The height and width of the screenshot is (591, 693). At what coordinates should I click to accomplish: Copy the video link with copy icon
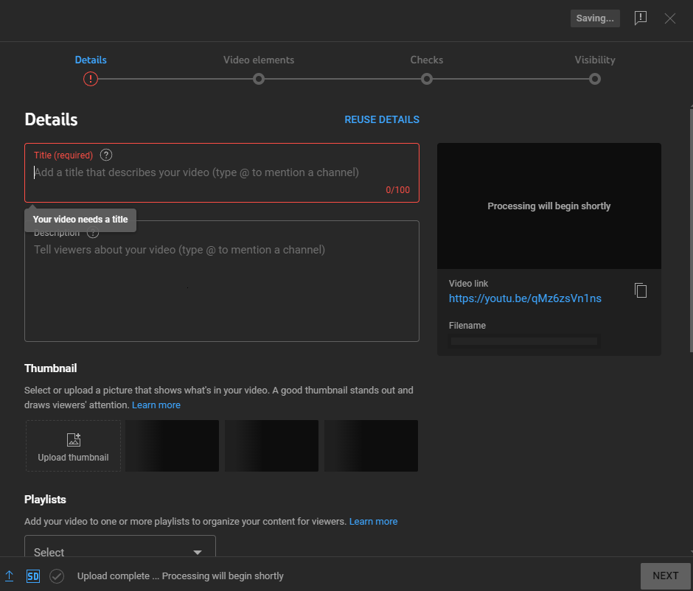(641, 290)
